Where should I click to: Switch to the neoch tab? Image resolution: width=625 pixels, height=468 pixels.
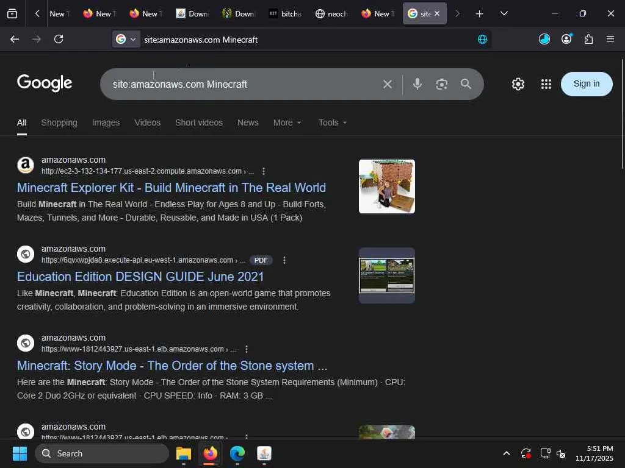(331, 13)
